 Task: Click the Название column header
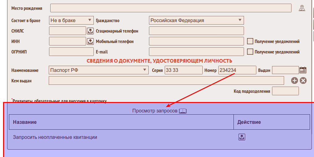pos(25,122)
